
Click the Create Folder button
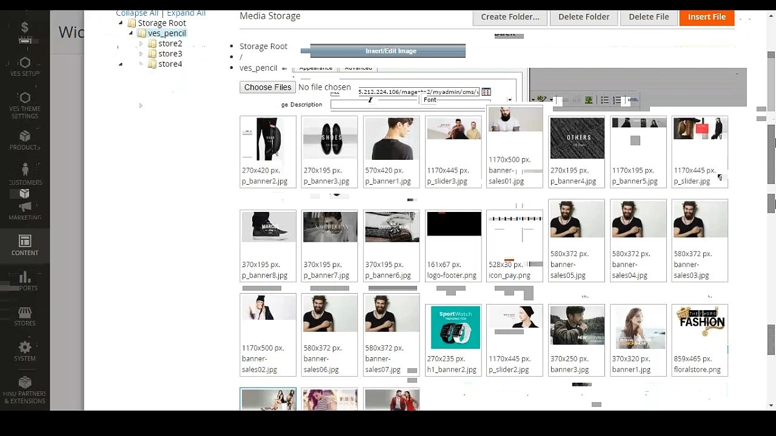[510, 17]
